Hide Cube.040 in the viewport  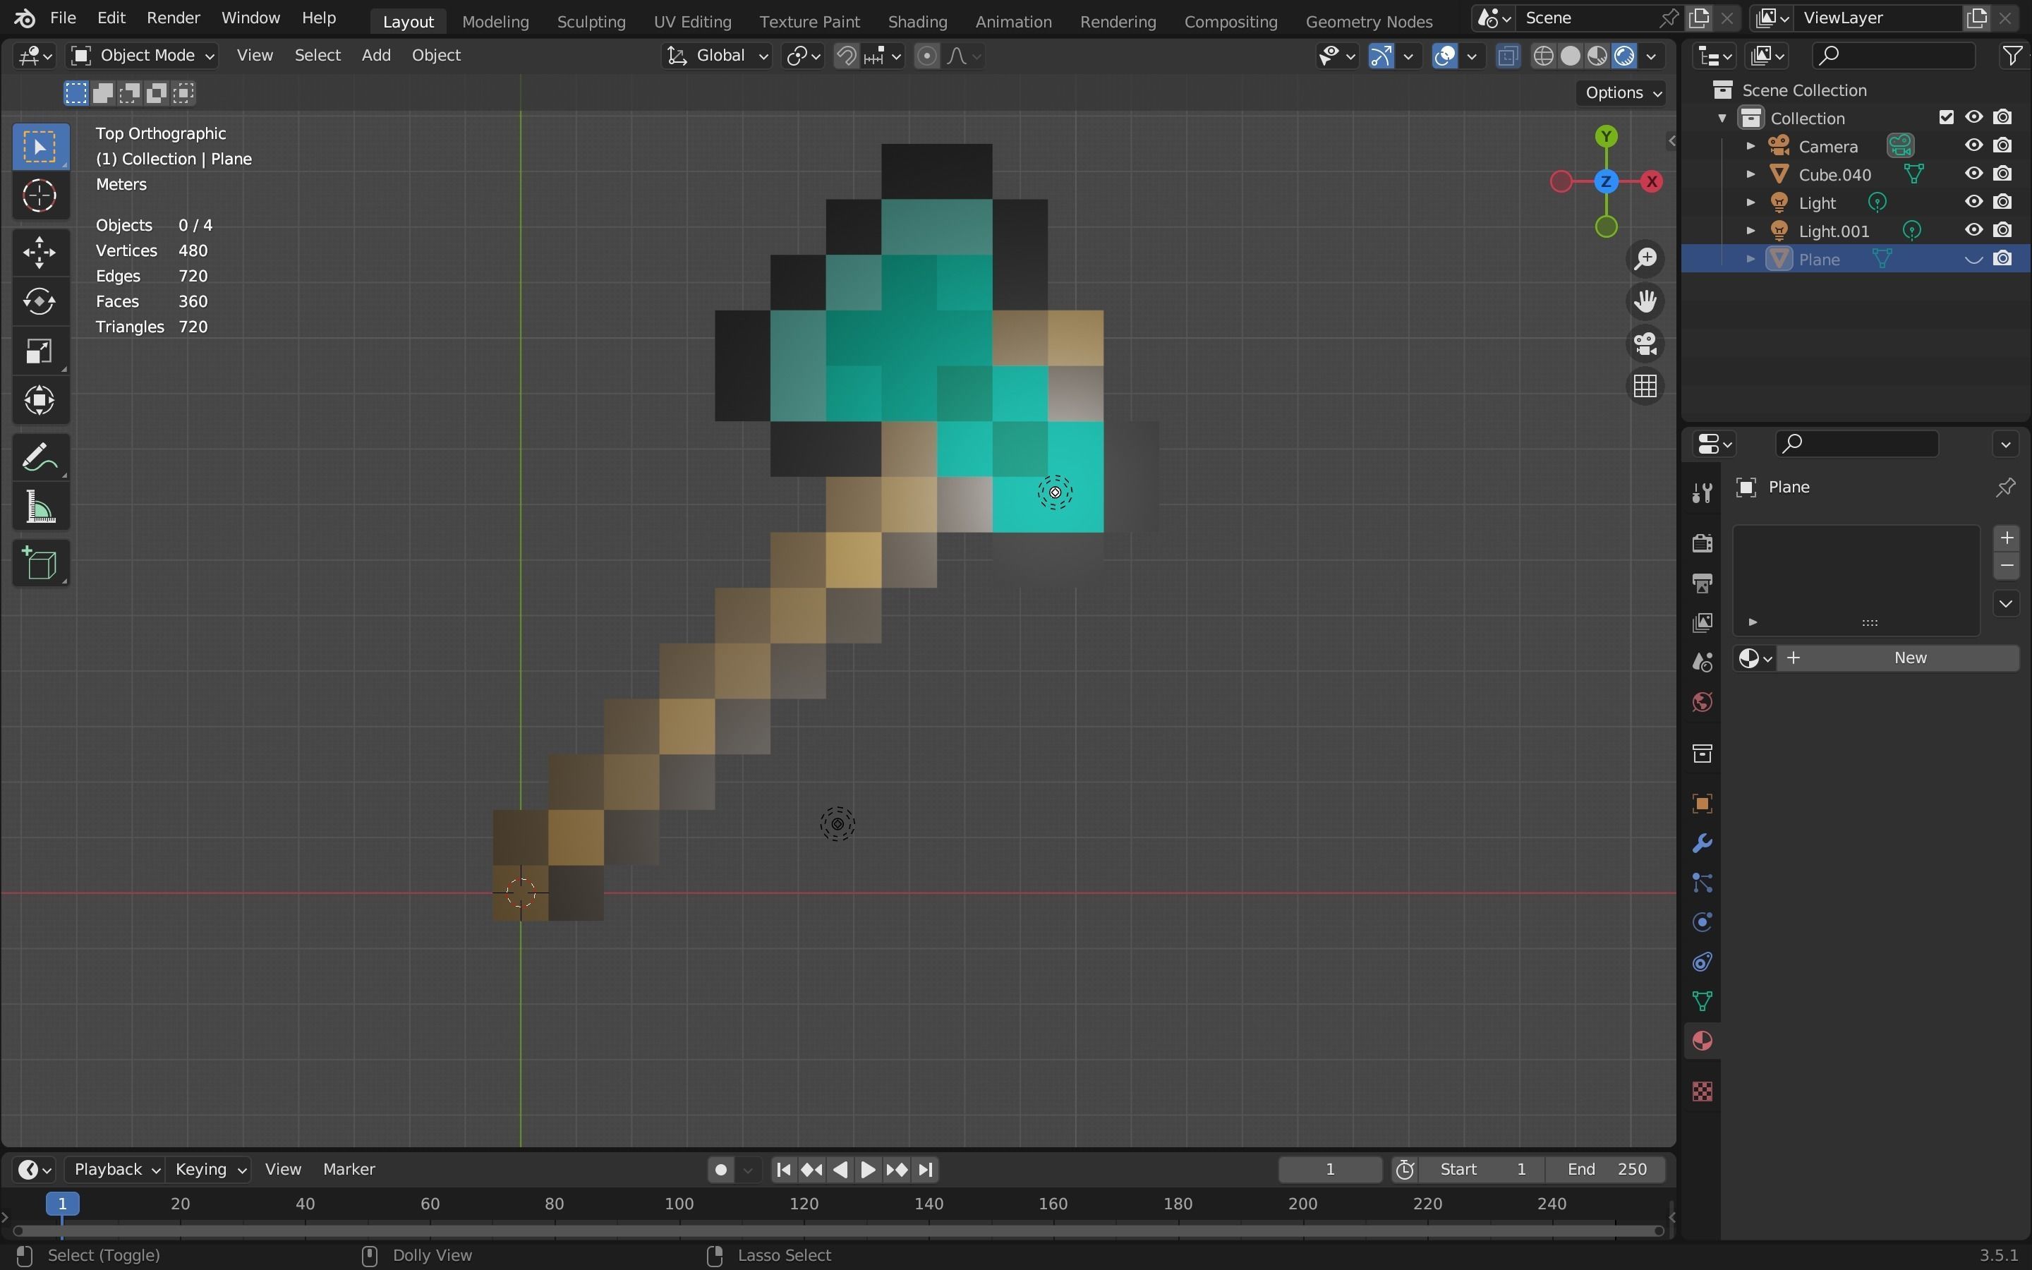pos(1973,174)
